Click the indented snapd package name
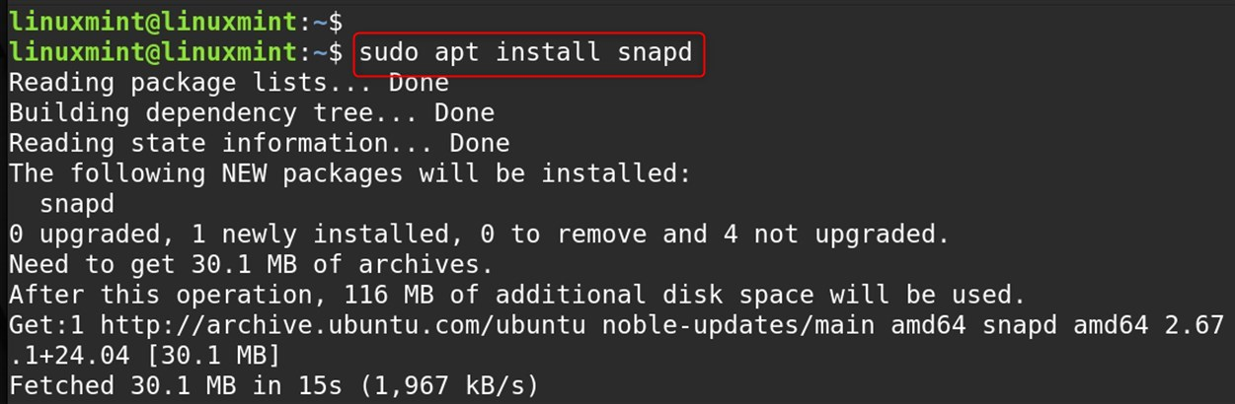 point(77,204)
